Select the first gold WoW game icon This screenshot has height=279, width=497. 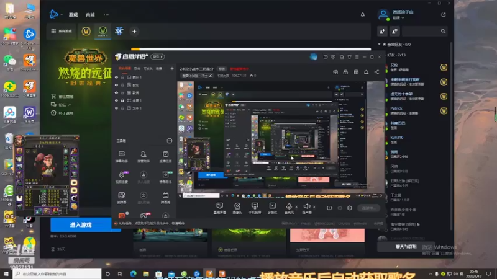[86, 32]
